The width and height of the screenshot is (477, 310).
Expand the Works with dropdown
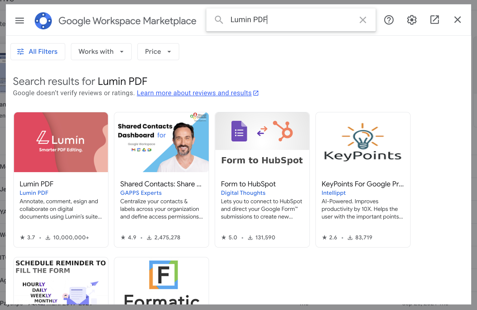point(101,51)
